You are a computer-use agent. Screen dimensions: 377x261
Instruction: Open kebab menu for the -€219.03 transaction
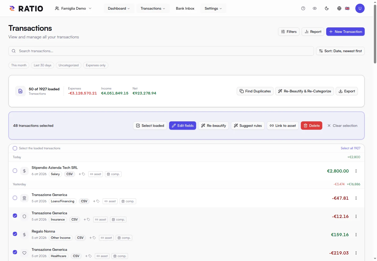tap(356, 253)
